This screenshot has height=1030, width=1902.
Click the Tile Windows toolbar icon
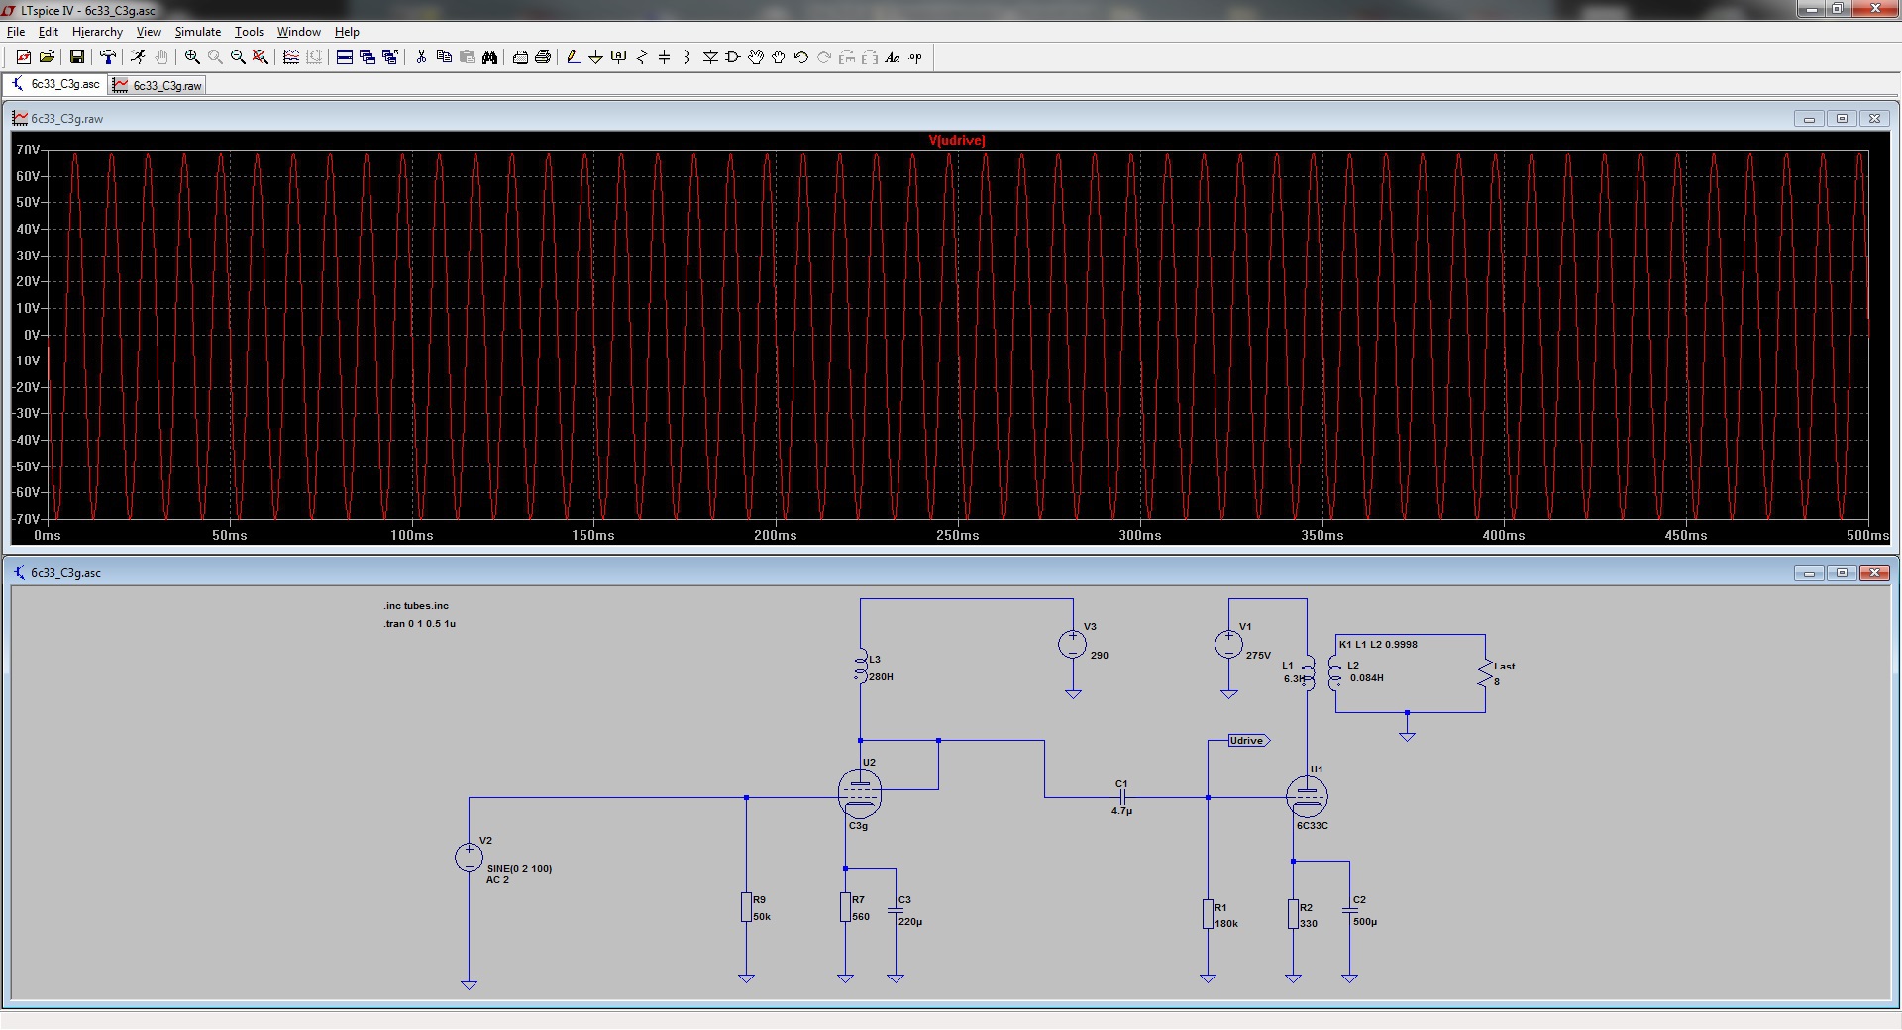(x=345, y=57)
